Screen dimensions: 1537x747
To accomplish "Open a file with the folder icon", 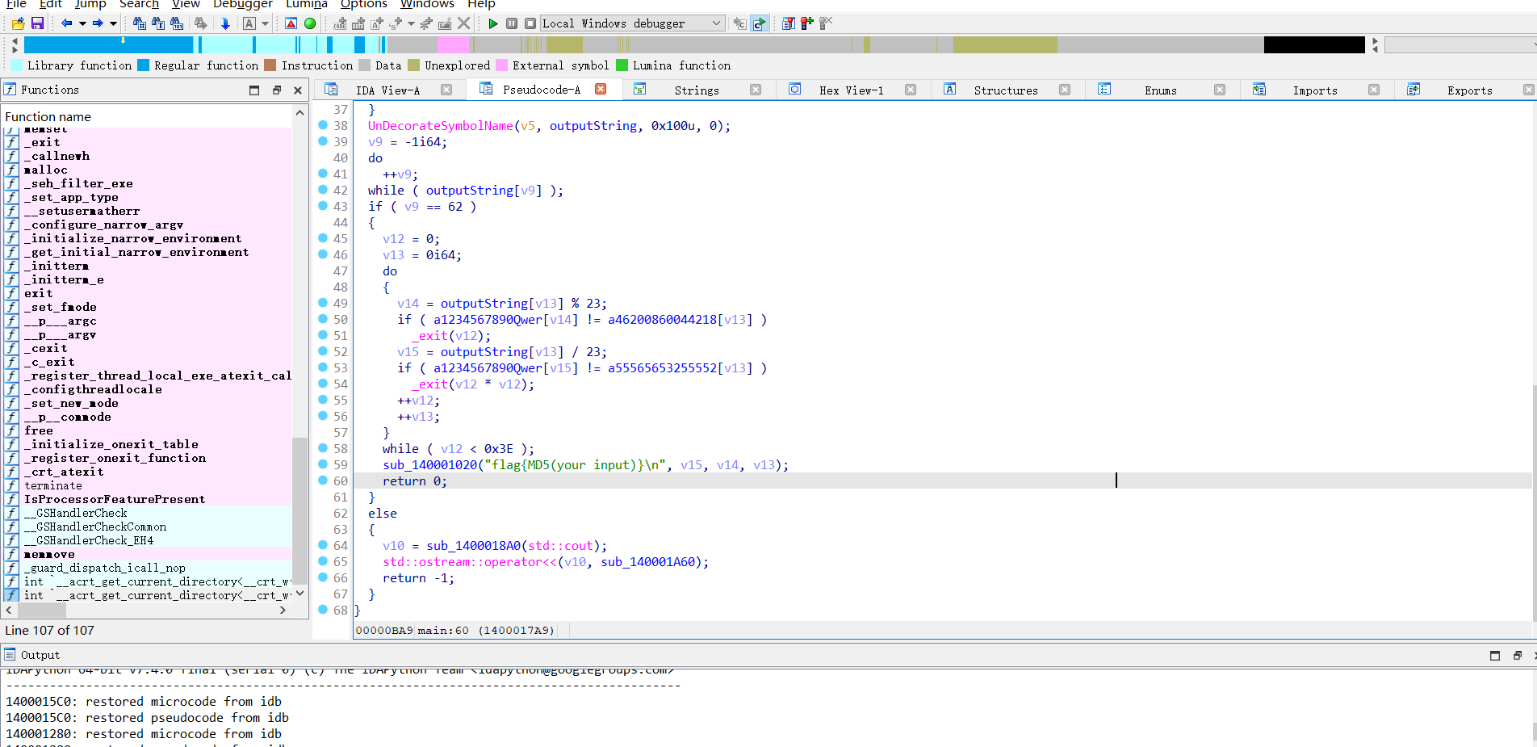I will 18,24.
